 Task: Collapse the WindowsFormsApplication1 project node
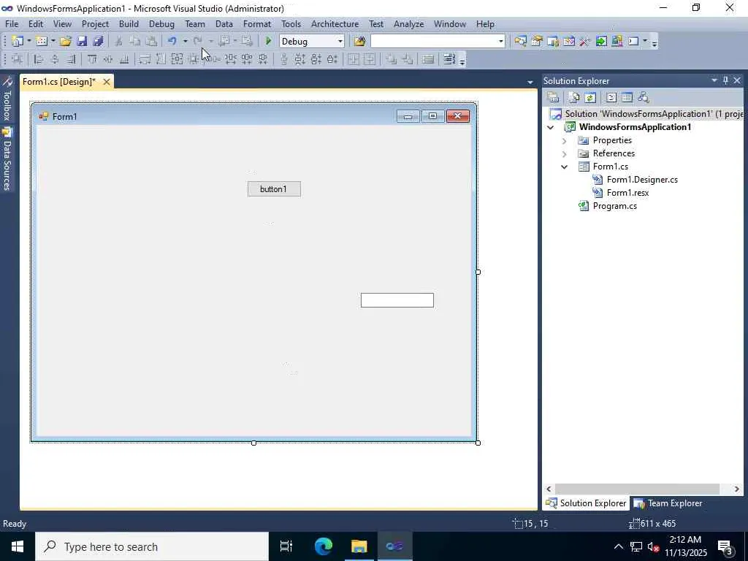551,127
